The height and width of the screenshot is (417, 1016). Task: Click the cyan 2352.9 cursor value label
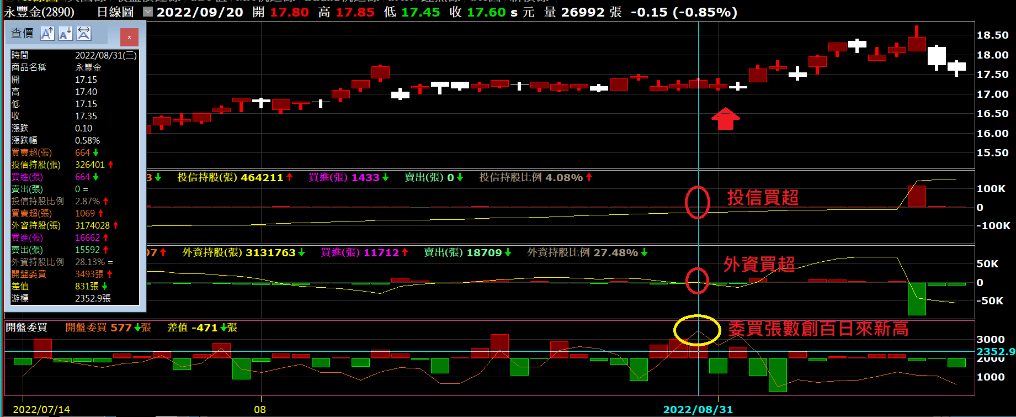(995, 351)
